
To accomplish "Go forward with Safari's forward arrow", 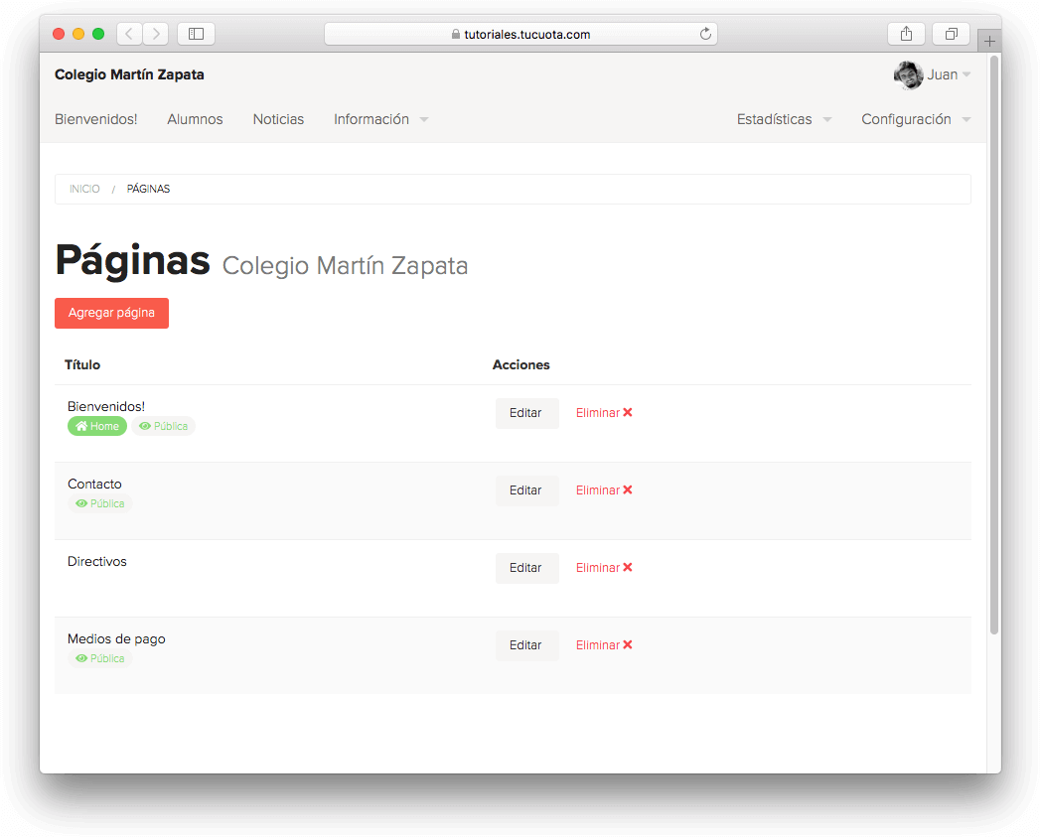I will click(155, 34).
